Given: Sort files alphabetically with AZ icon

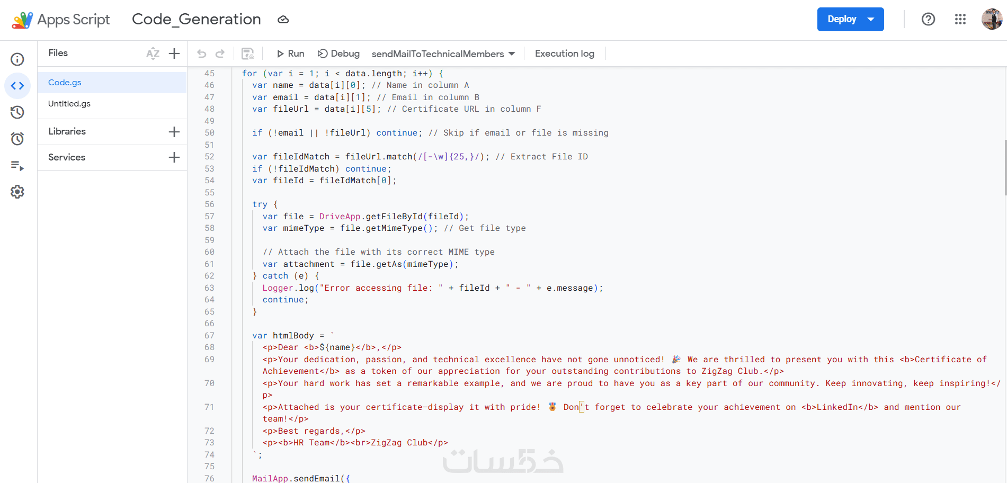Looking at the screenshot, I should pyautogui.click(x=153, y=53).
